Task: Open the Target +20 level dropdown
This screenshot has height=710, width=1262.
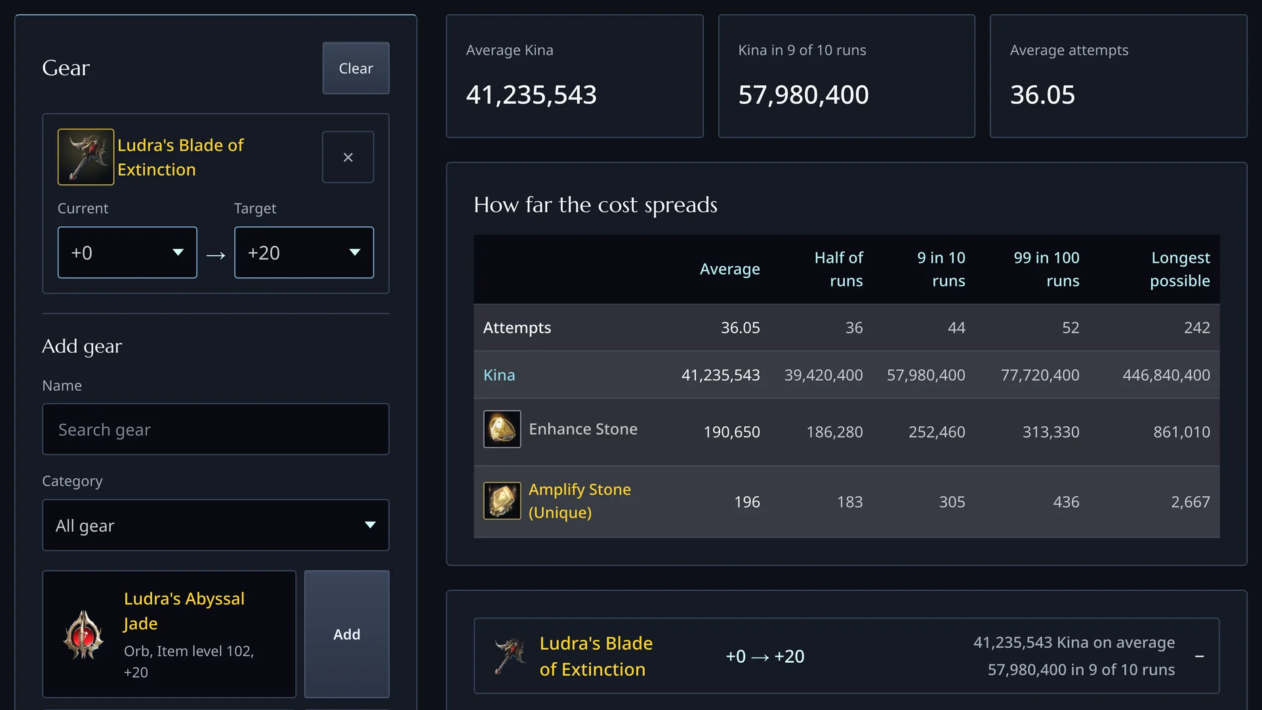Action: 304,252
